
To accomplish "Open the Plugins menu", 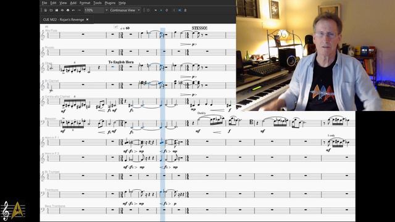I will (110, 3).
